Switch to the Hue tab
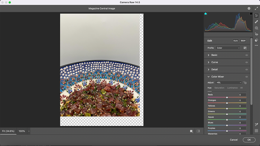The image size is (260, 146). [x=209, y=88]
